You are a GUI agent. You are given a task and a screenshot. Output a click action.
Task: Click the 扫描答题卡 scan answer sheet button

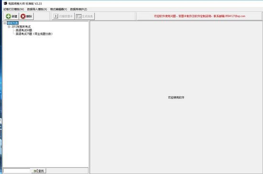pos(63,16)
